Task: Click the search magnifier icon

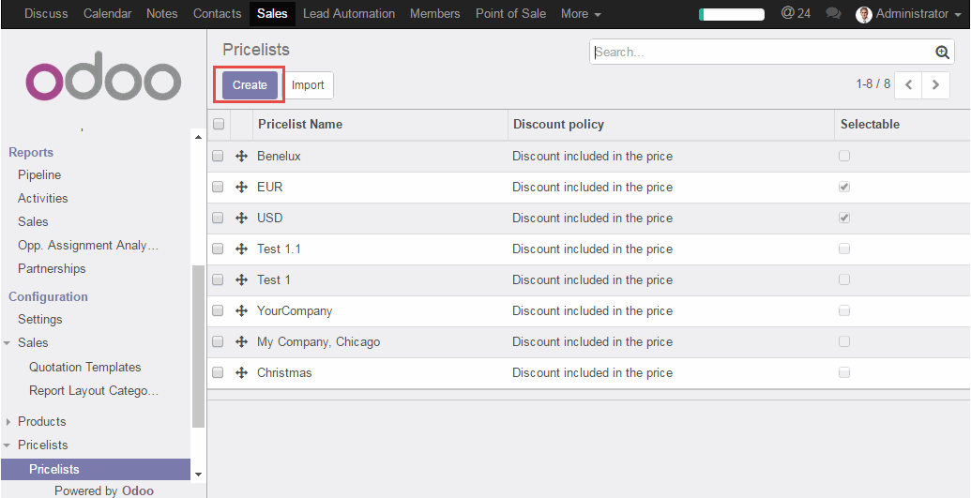Action: 942,53
